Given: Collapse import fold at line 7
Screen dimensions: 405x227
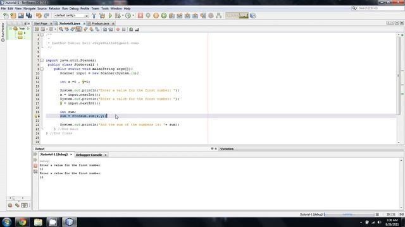Looking at the screenshot, I should coord(42,61).
